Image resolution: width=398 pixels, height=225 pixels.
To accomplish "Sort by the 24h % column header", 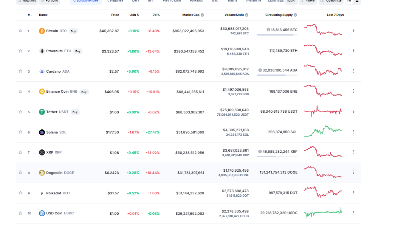I will (x=135, y=15).
